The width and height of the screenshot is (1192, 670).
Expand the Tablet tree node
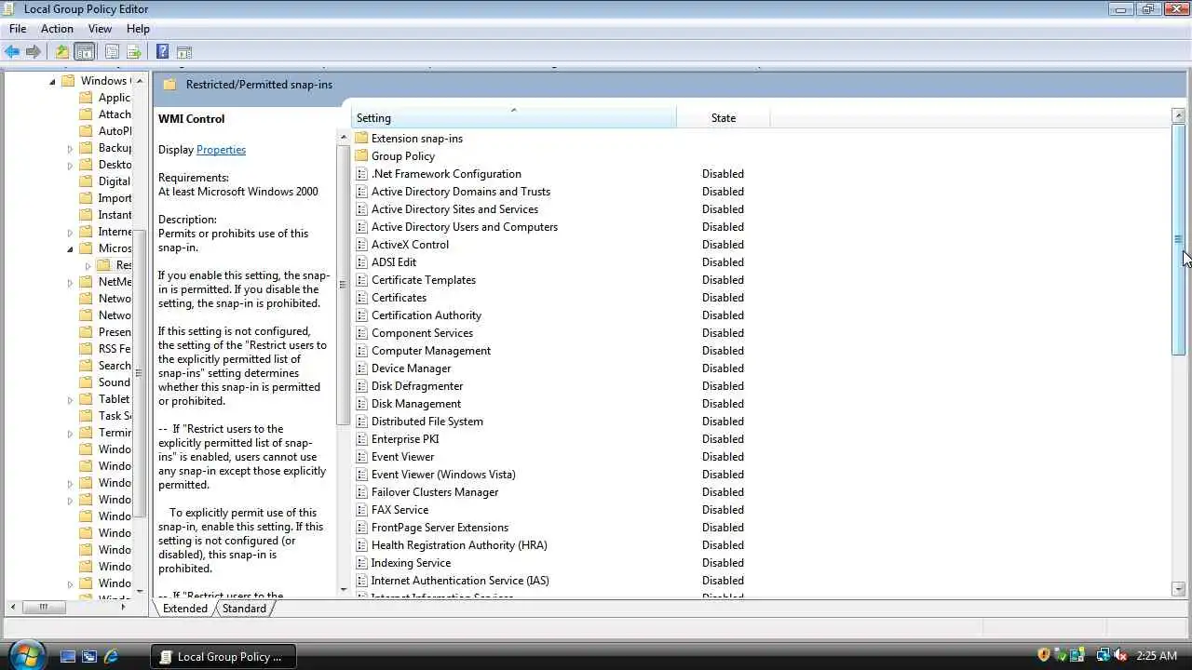pos(70,399)
